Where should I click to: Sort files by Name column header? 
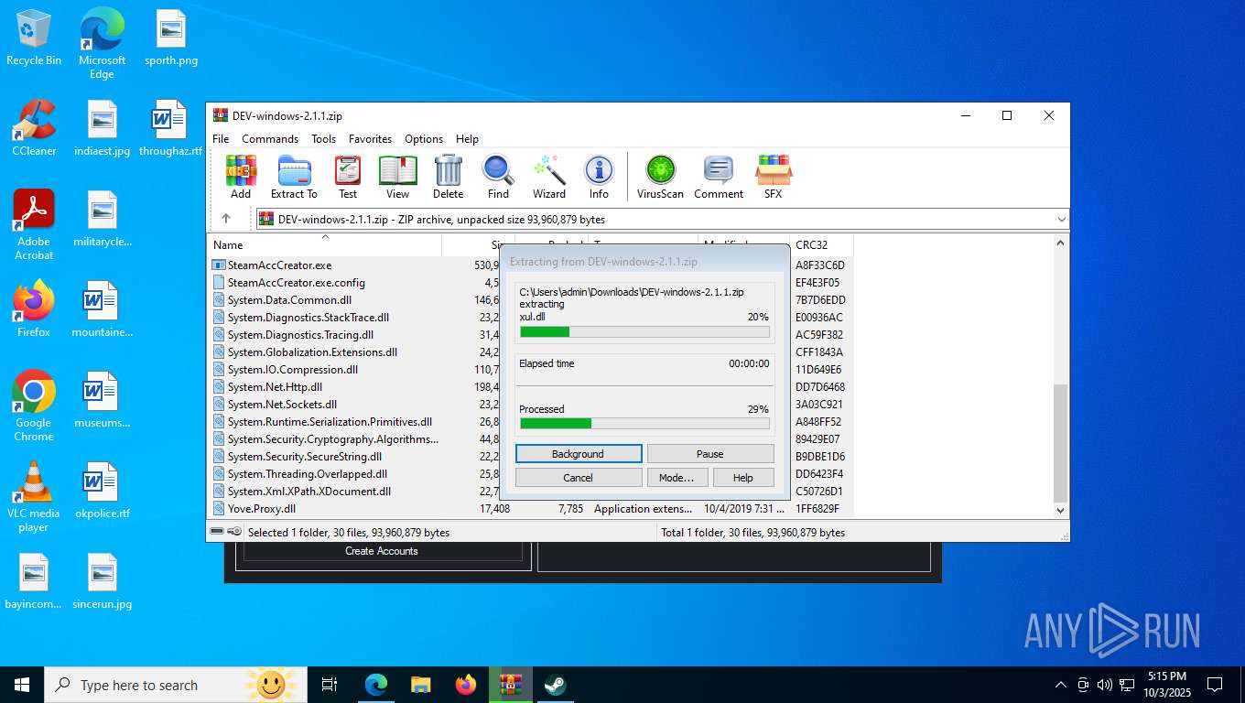point(324,245)
